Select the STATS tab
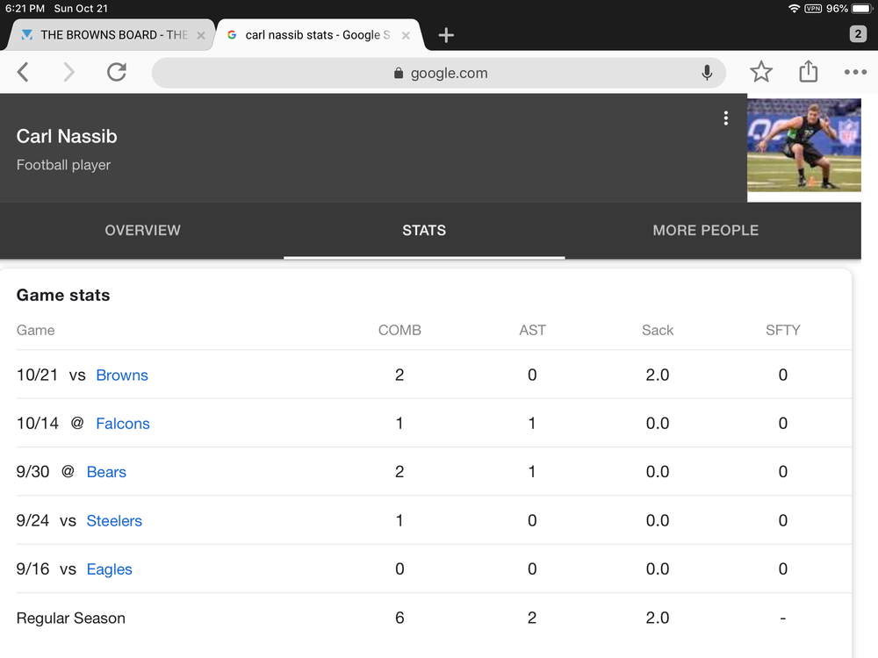The height and width of the screenshot is (658, 878). (424, 231)
